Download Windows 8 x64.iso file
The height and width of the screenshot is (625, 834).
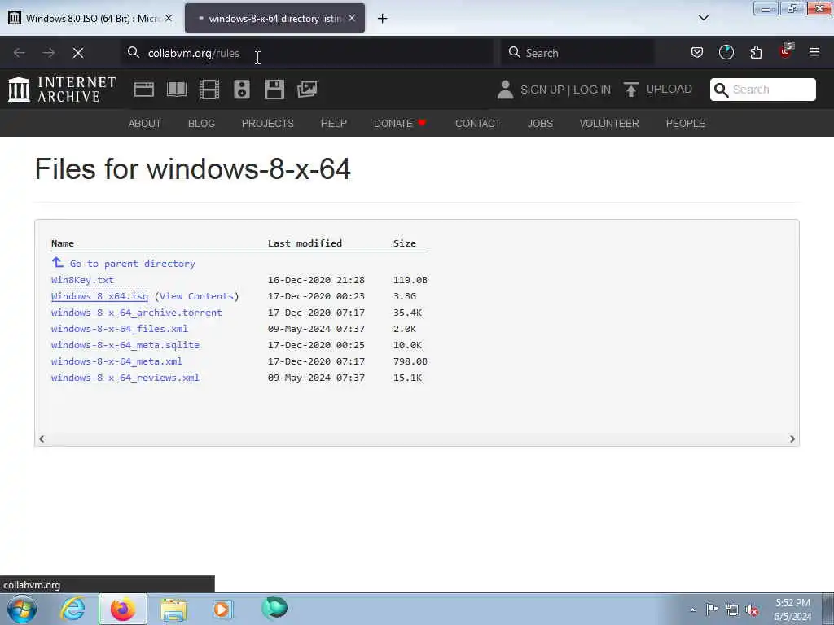pos(99,296)
